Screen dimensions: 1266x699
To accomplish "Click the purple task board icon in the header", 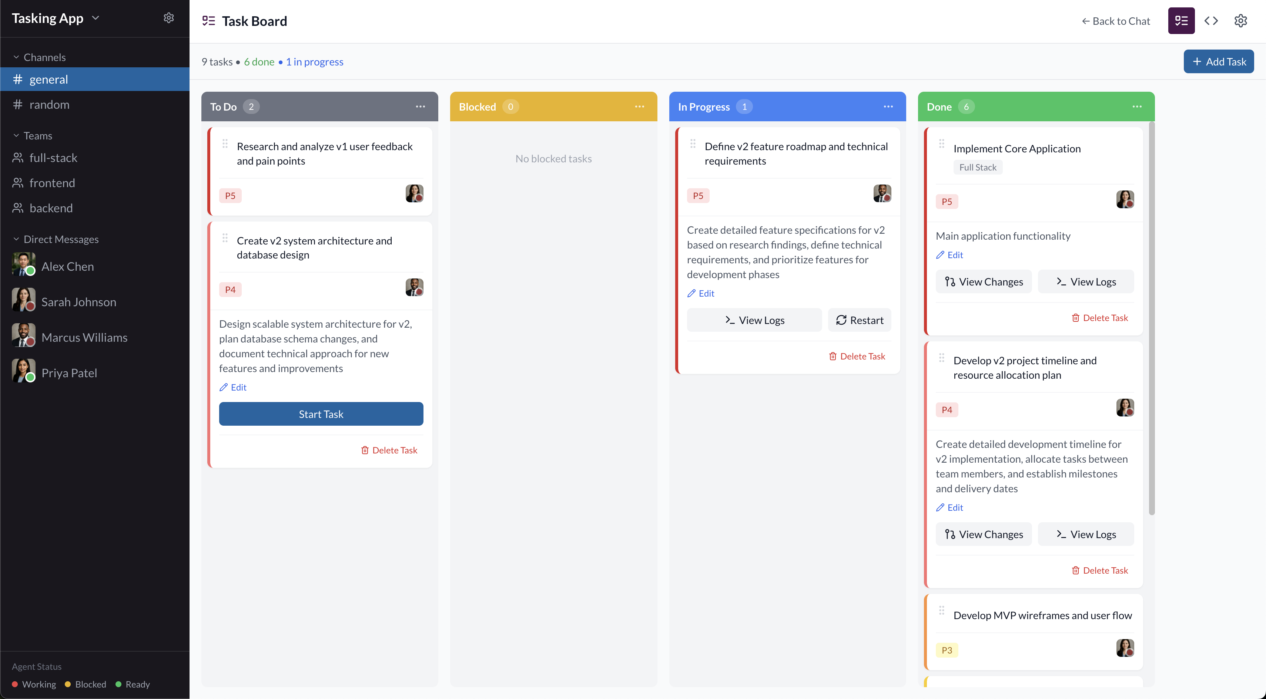I will click(x=1181, y=21).
